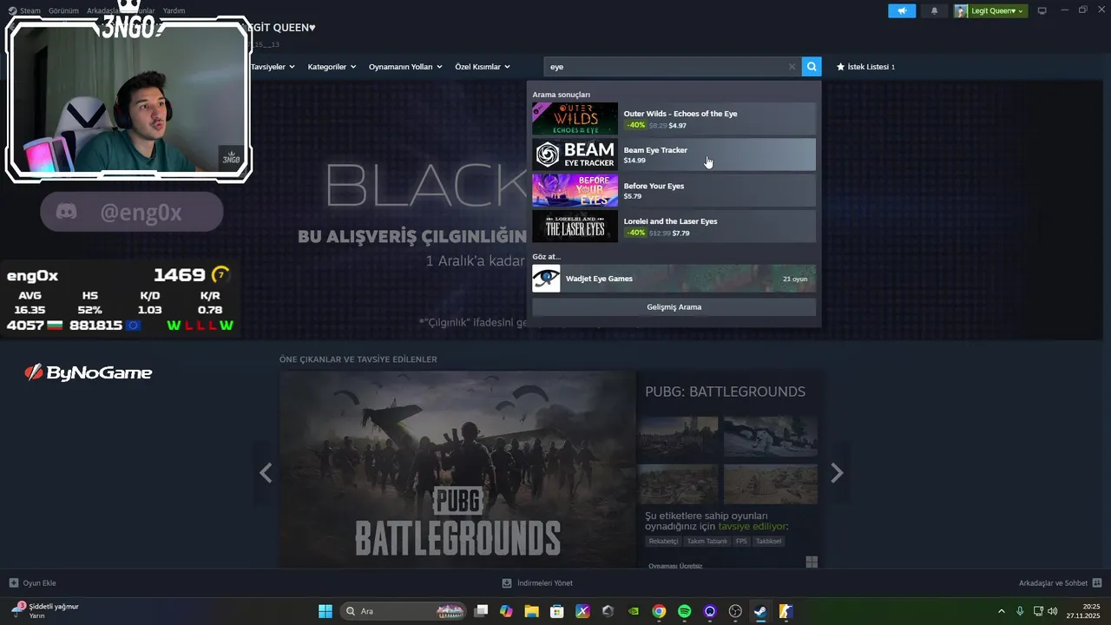Click the Takım Tabanlı tag
1111x625 pixels.
707,541
